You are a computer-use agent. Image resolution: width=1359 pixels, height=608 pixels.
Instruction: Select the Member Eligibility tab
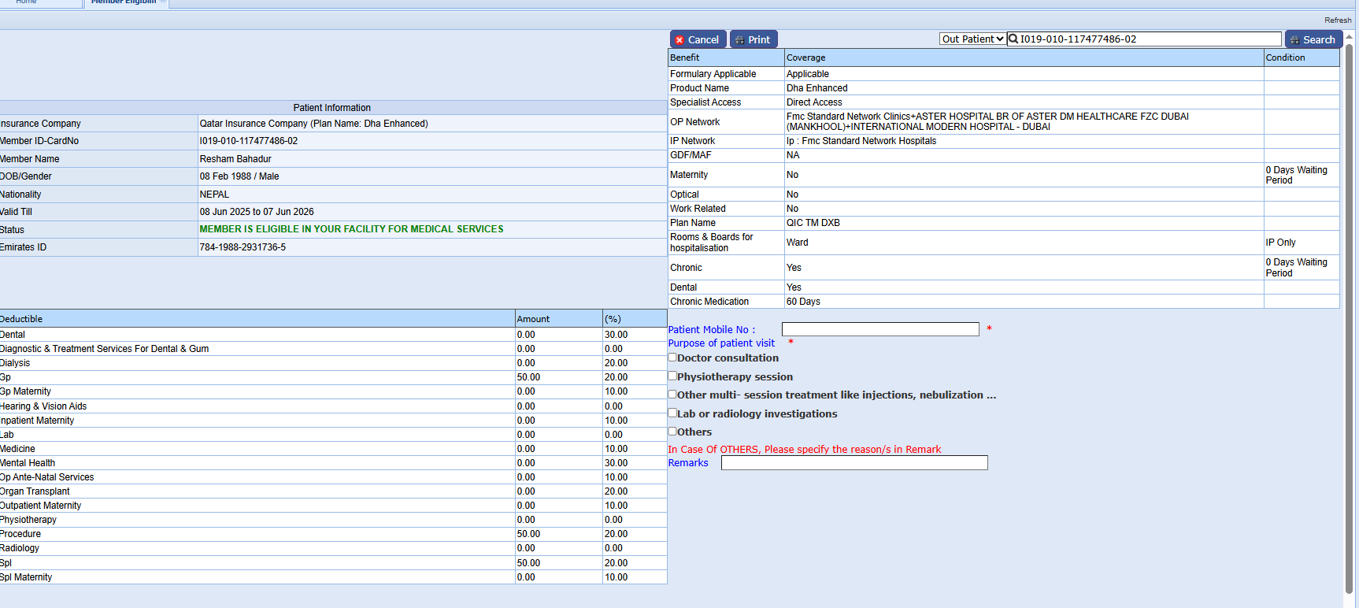(123, 2)
